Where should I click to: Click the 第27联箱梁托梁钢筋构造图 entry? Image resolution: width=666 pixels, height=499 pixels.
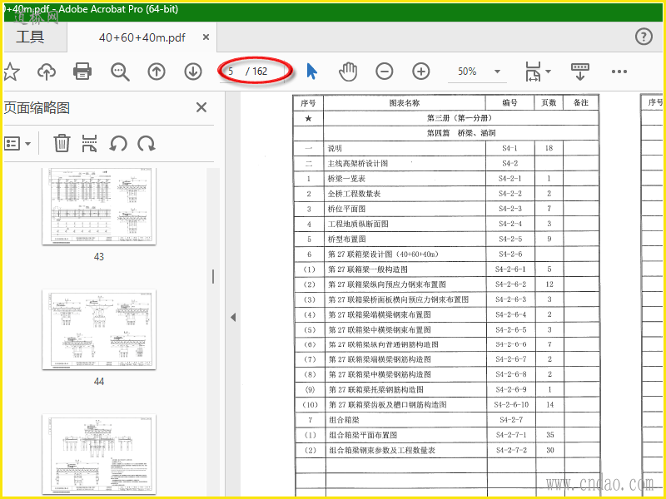tap(376, 389)
